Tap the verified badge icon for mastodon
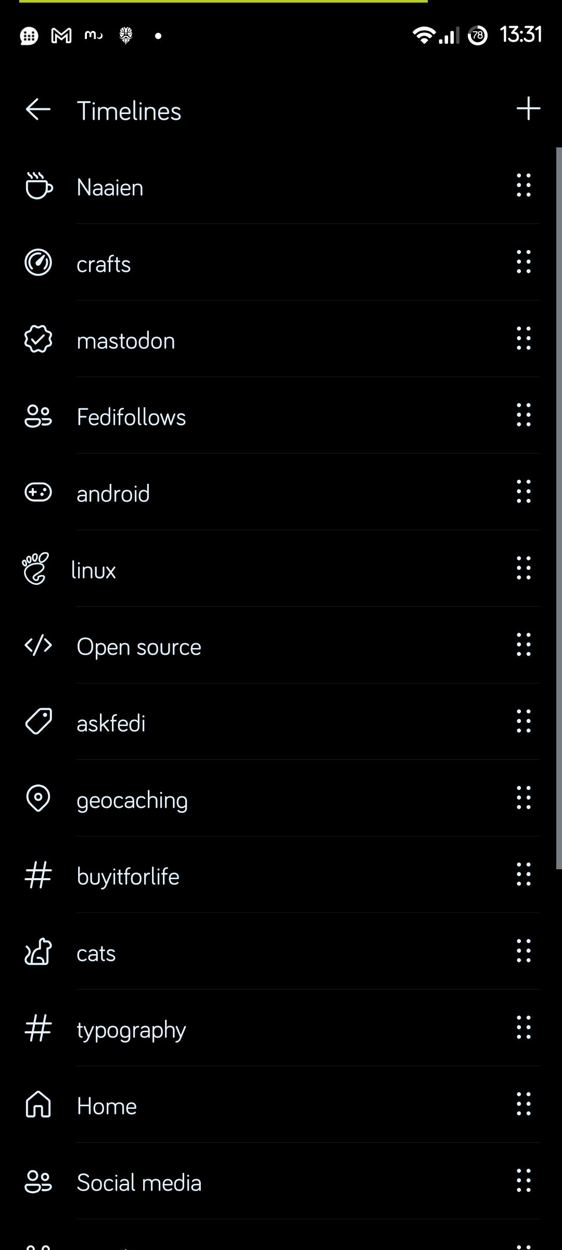This screenshot has height=1250, width=562. pyautogui.click(x=39, y=339)
